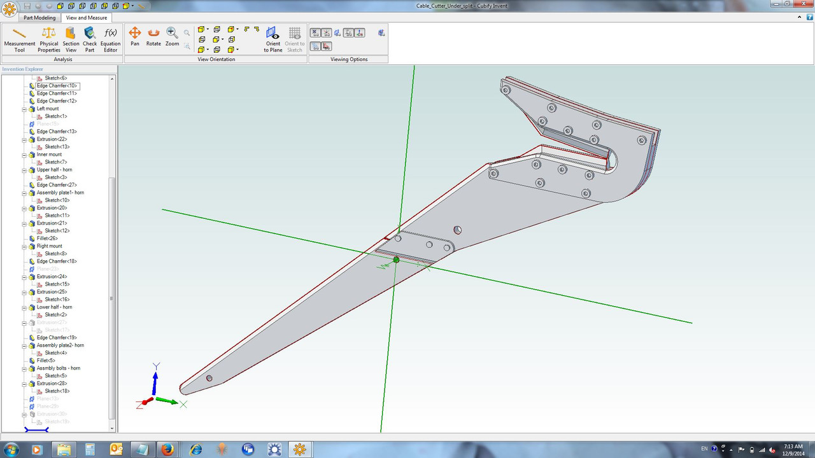This screenshot has width=815, height=458.
Task: Click the Orient to Plane tool
Action: tap(273, 39)
